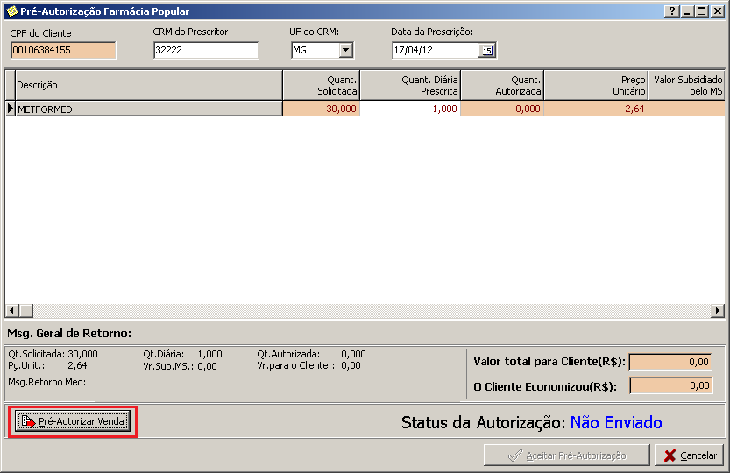730x473 pixels.
Task: Click the help question mark button in title bar
Action: [x=671, y=11]
